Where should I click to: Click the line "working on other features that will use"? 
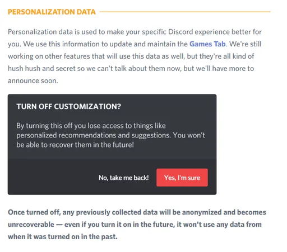(x=131, y=56)
